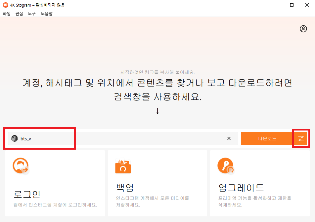Click text '인스타그램 계정에서 모든 미디어를'
This screenshot has width=315, height=222.
click(153, 198)
